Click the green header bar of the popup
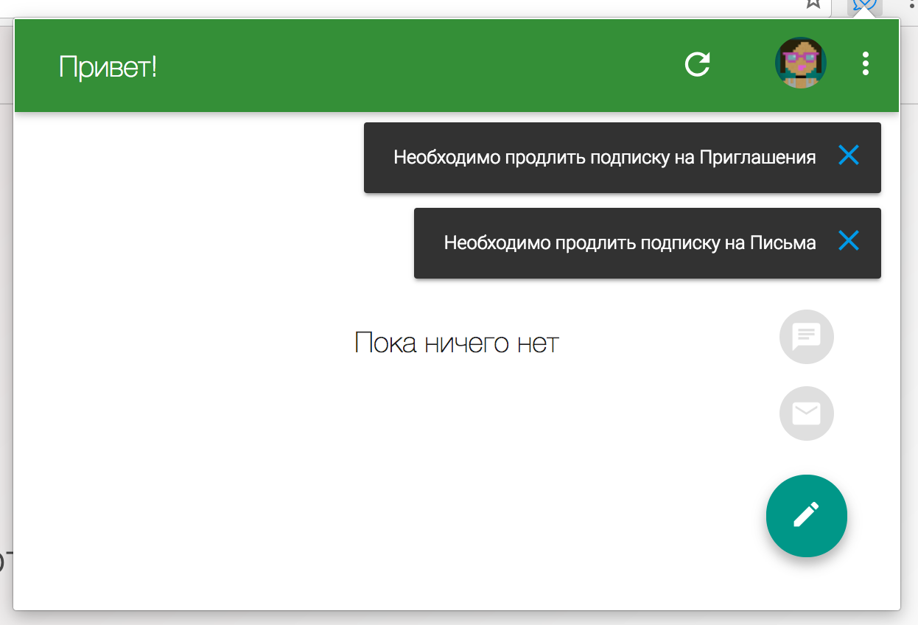Image resolution: width=918 pixels, height=625 pixels. [368, 65]
